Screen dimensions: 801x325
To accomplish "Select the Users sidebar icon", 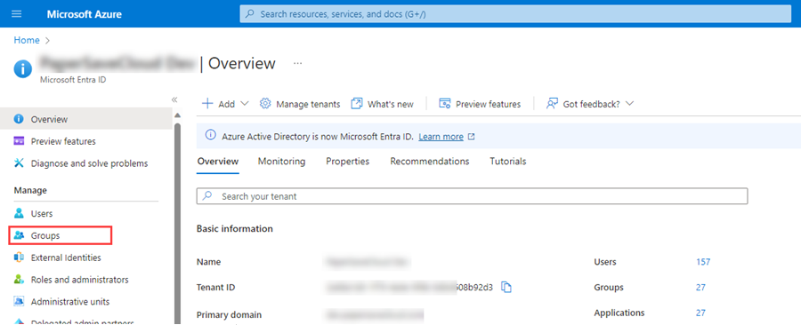I will click(x=19, y=213).
